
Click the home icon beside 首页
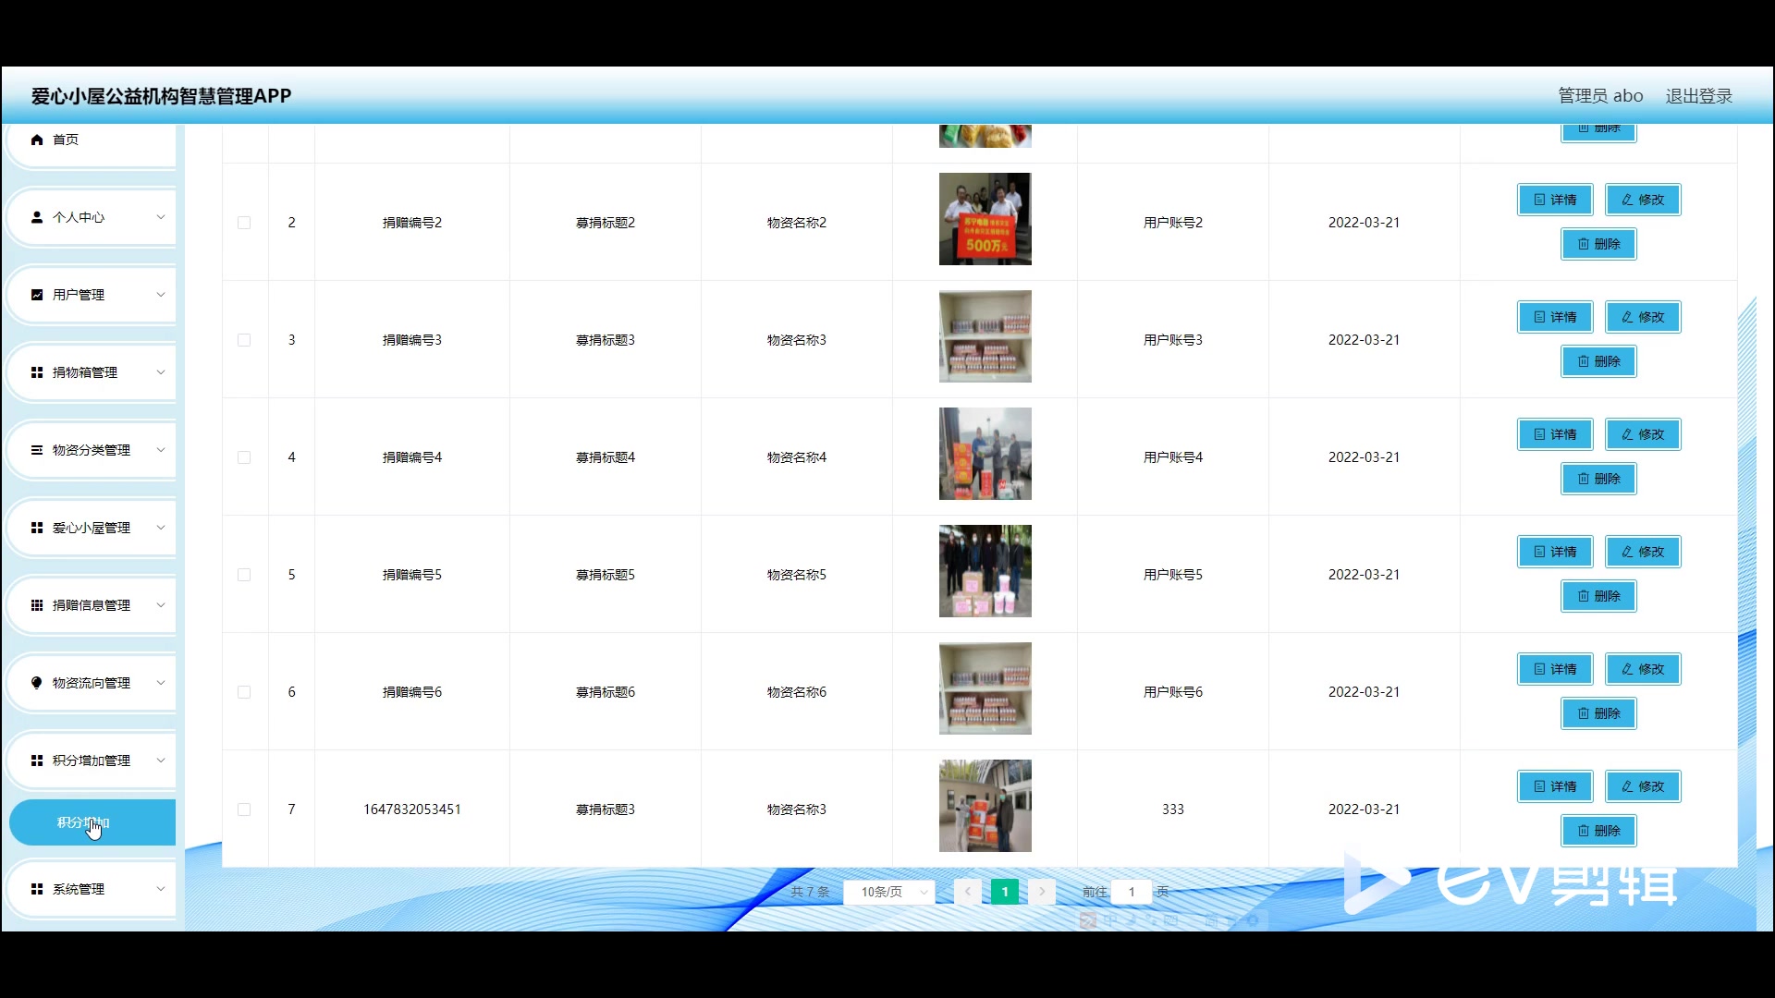37,140
